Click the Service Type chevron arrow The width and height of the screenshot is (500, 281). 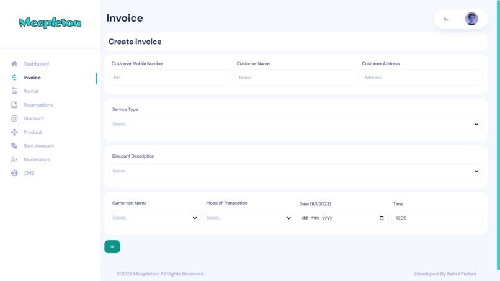476,125
